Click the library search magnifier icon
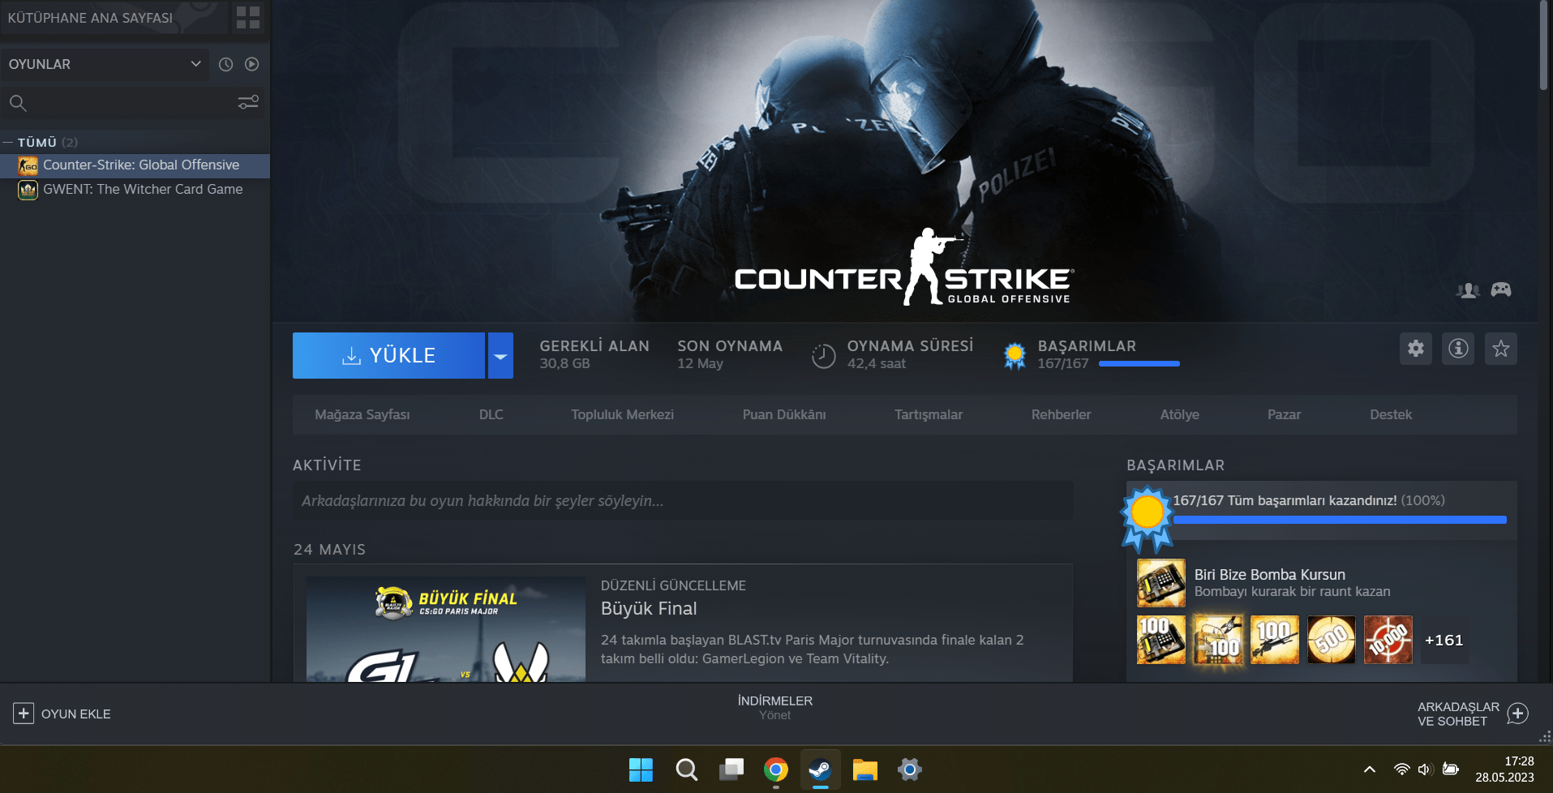 [x=18, y=103]
